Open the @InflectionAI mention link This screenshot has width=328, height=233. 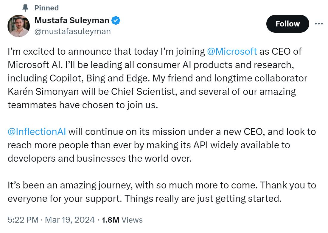click(x=37, y=131)
